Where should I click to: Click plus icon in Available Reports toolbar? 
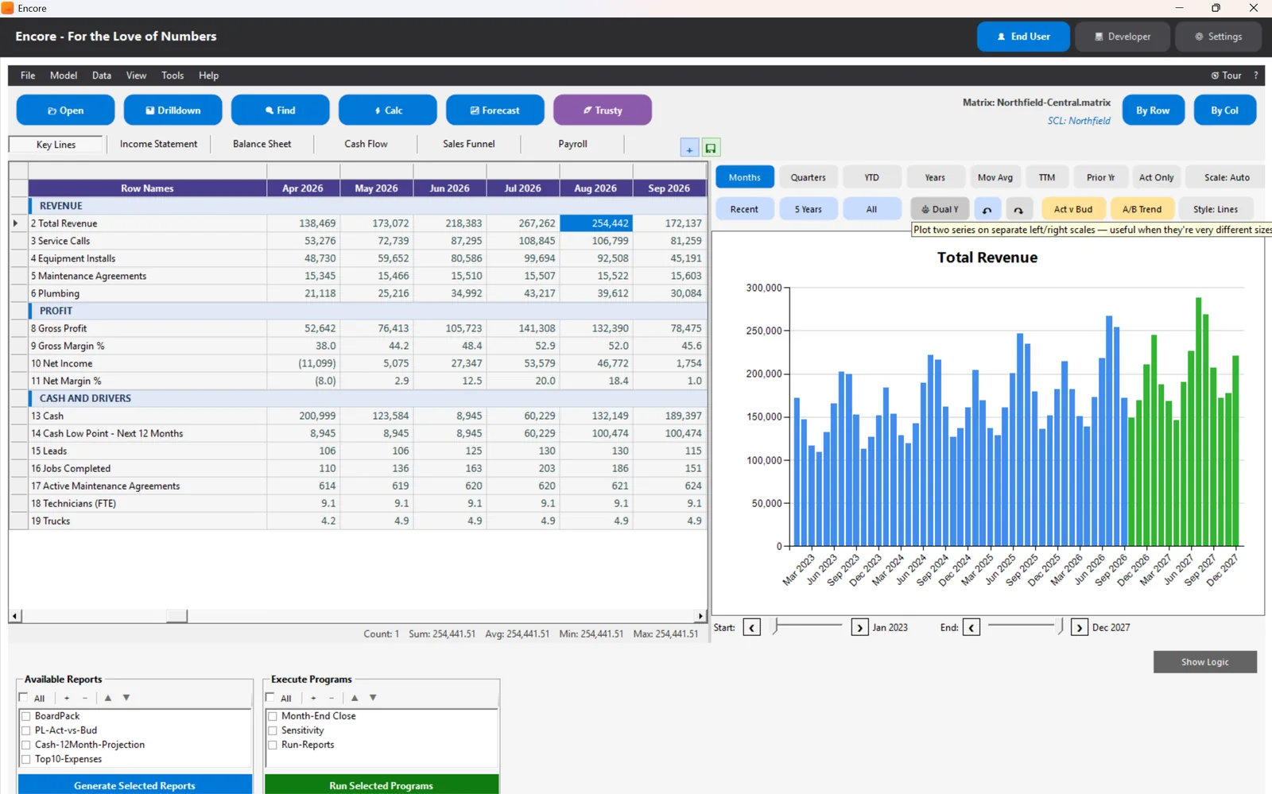(67, 698)
